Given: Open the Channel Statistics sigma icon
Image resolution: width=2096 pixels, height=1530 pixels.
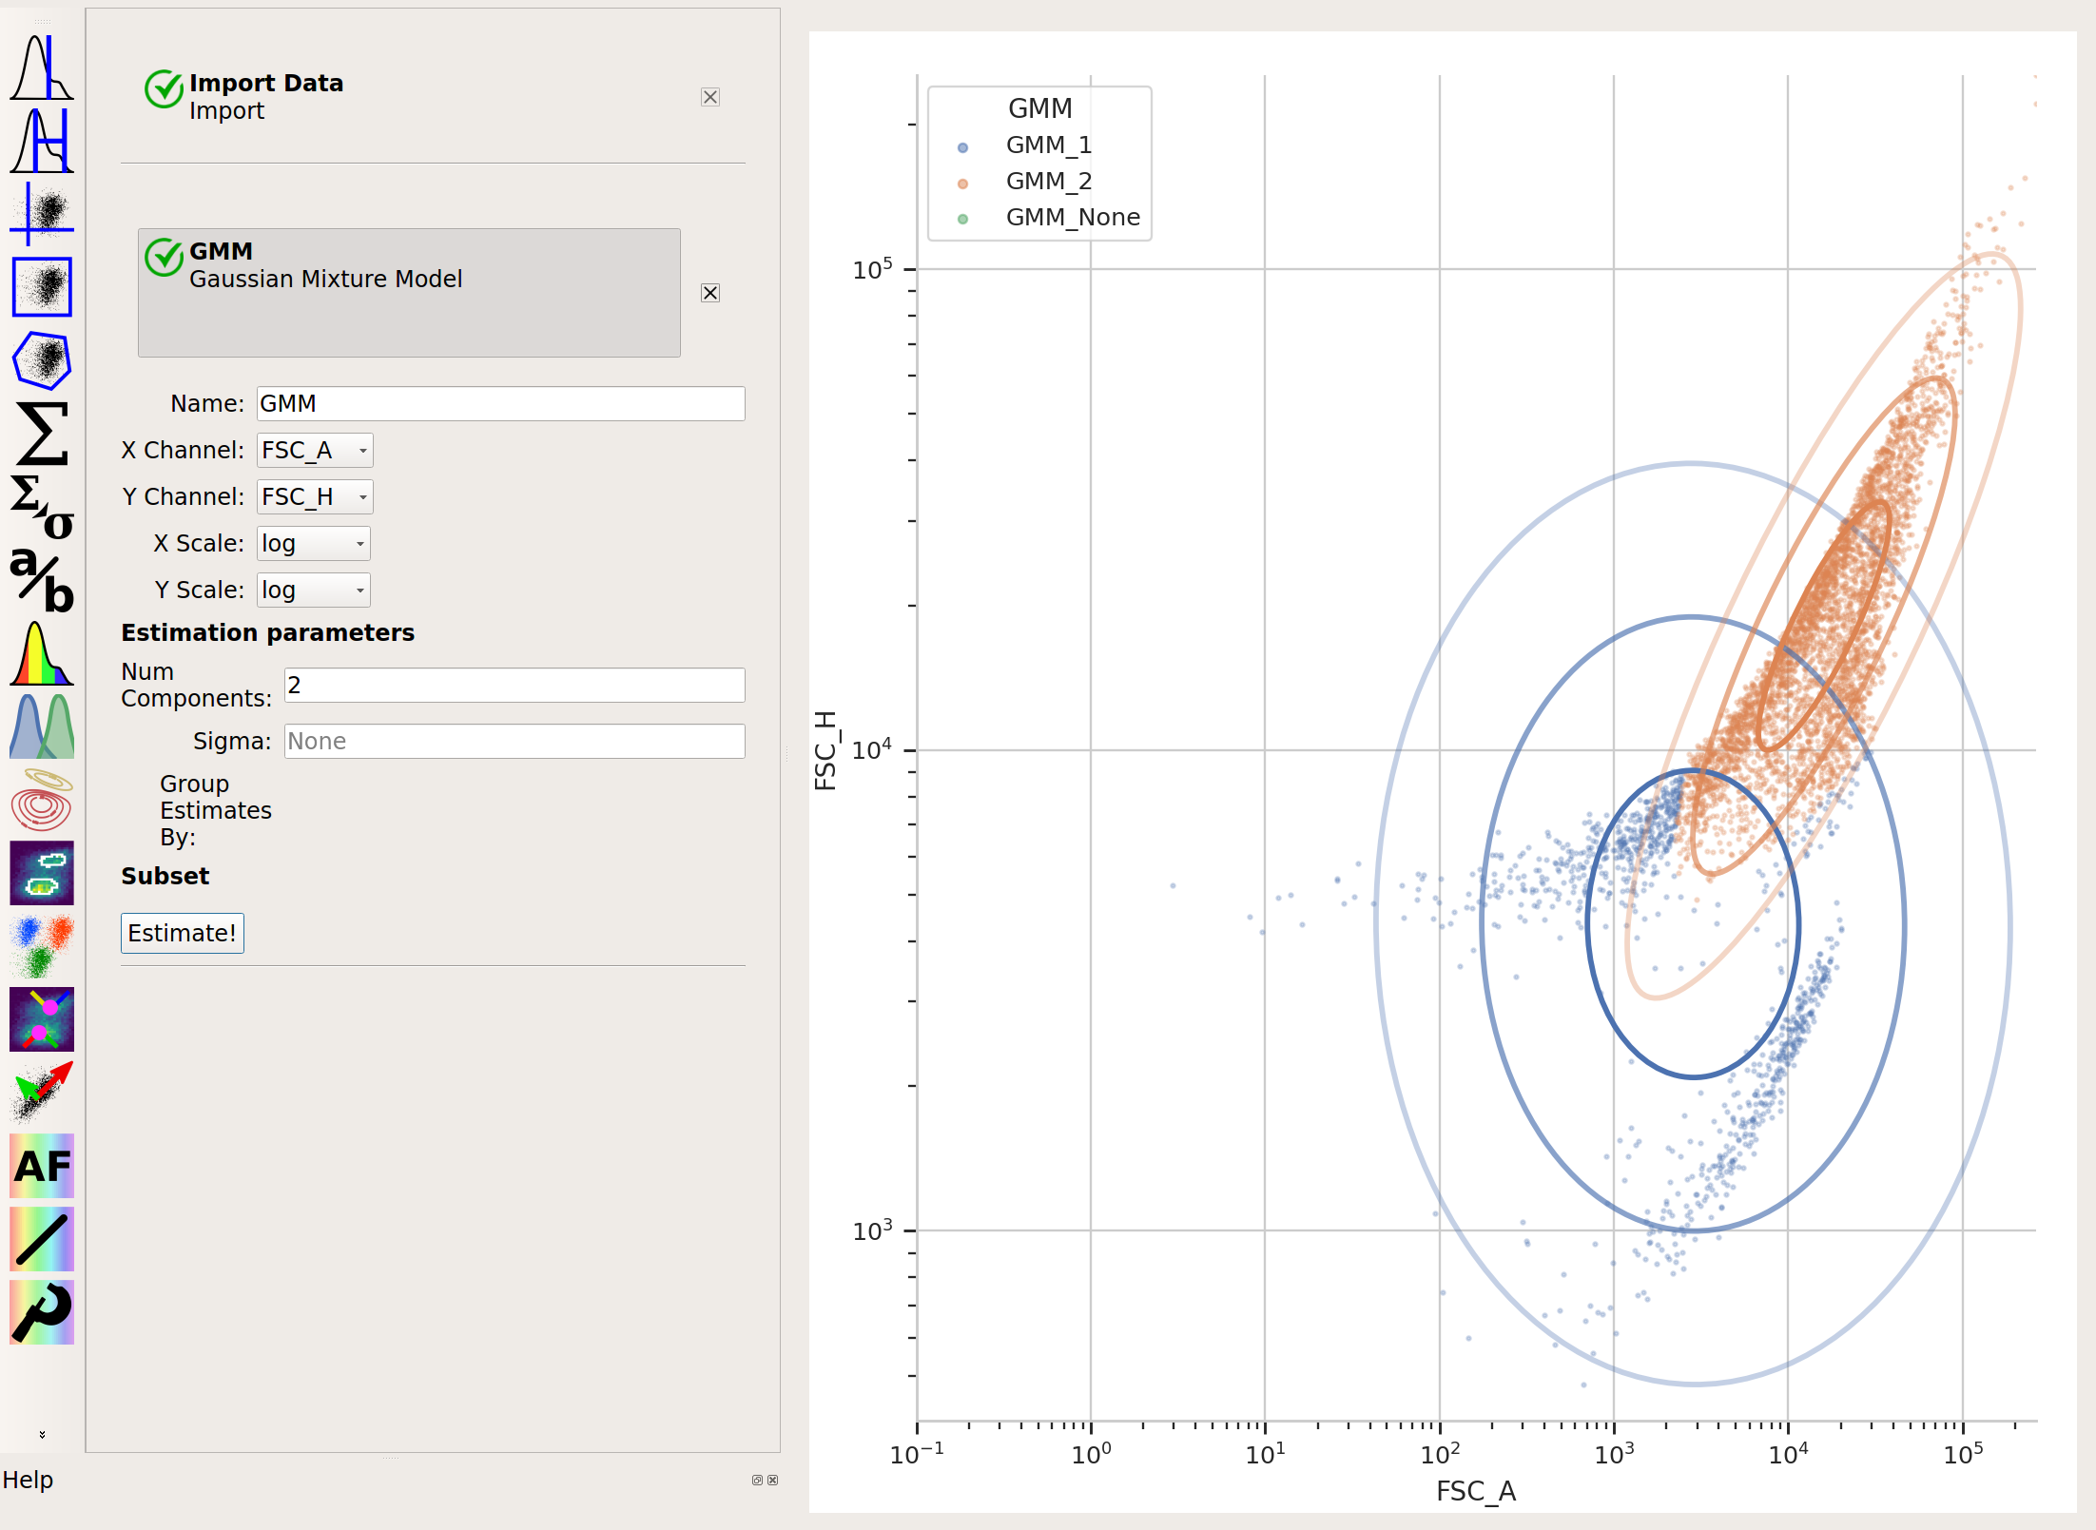Looking at the screenshot, I should (42, 434).
